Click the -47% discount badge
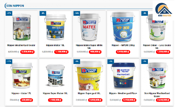The height and width of the screenshot is (107, 175). [9, 13]
